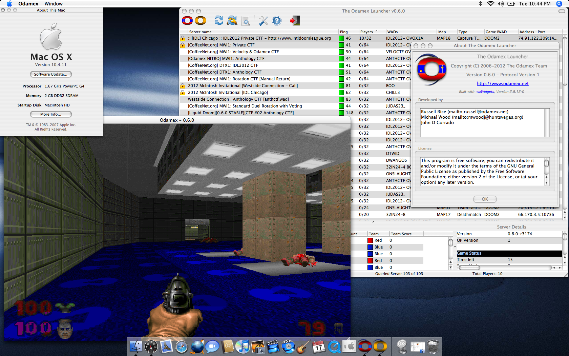Sort server list by Players column
Viewport: 569px width, 356px height.
[366, 32]
